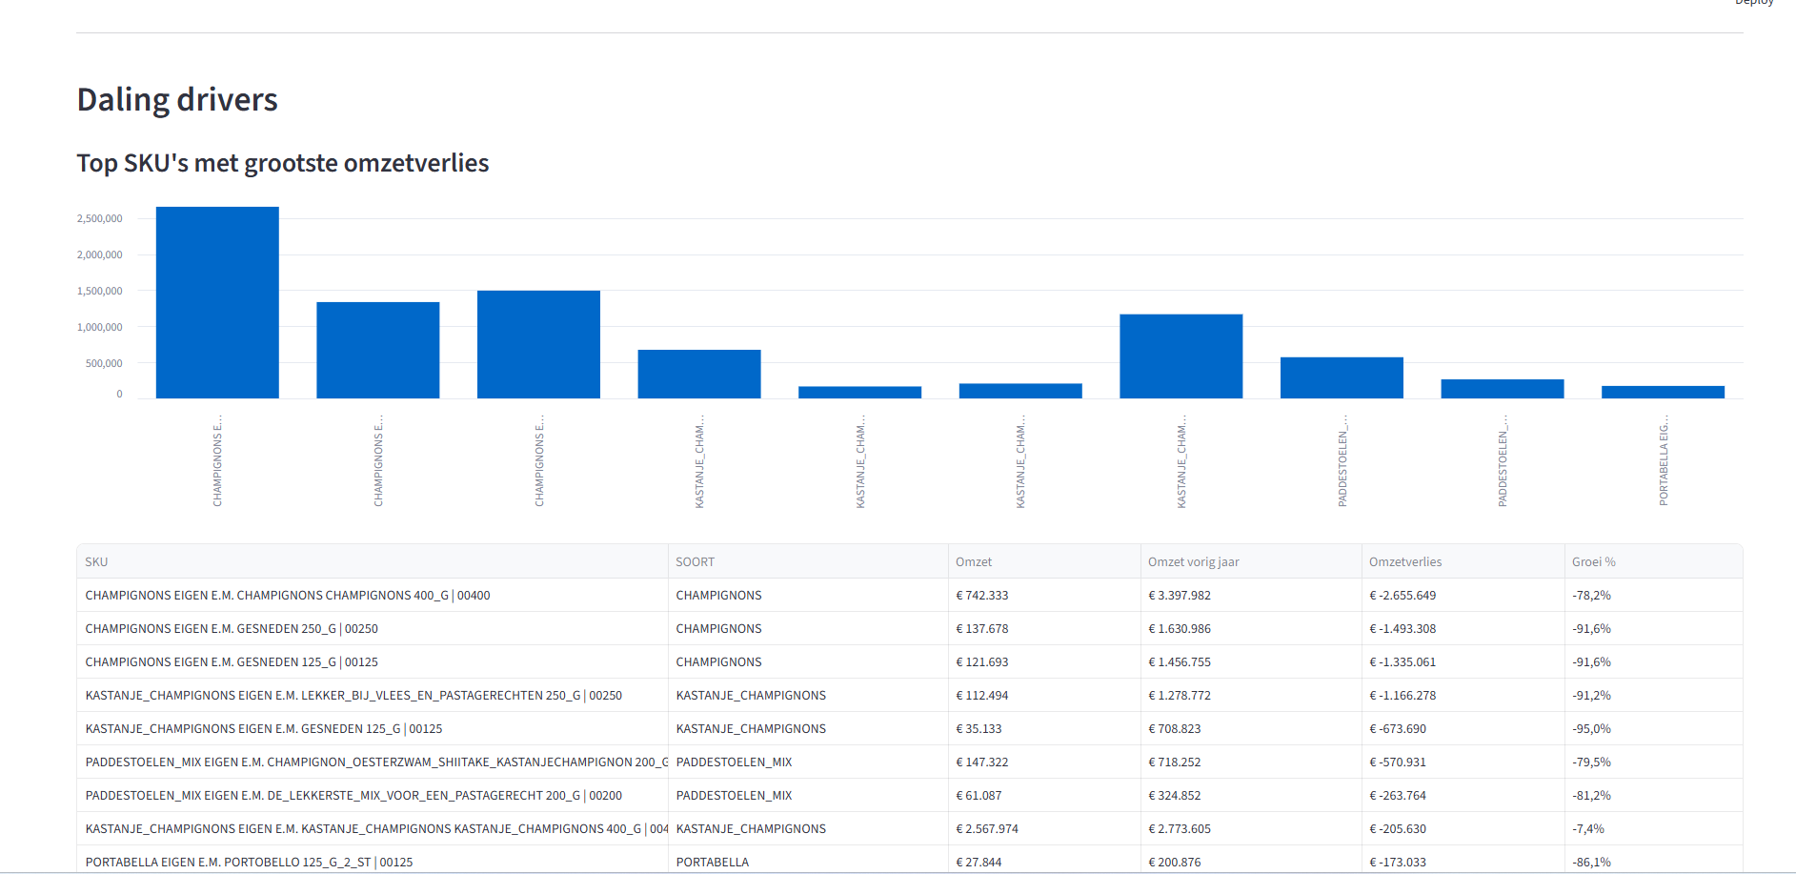
Task: Click the 500,000 y-axis label
Action: (x=104, y=363)
